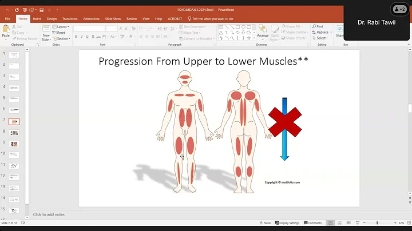
Task: Start presentation from beginning icon in title bar
Action: 25,10
